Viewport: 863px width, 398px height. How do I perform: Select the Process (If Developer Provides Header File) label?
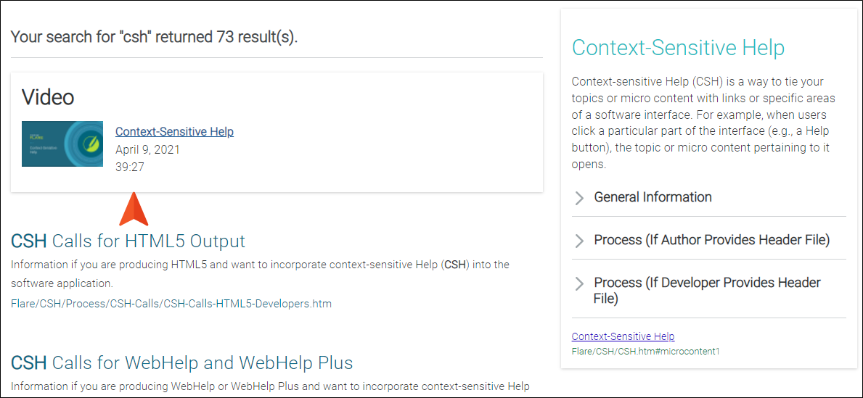[x=707, y=290]
